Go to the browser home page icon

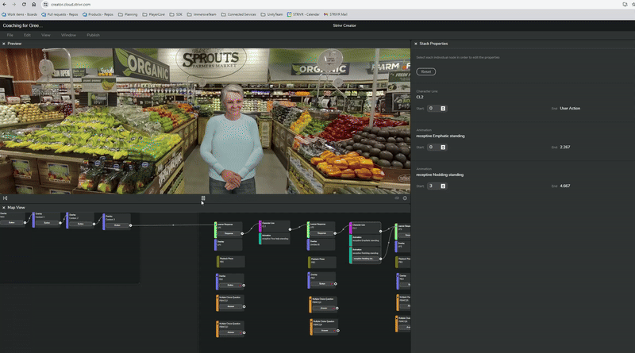pos(33,5)
